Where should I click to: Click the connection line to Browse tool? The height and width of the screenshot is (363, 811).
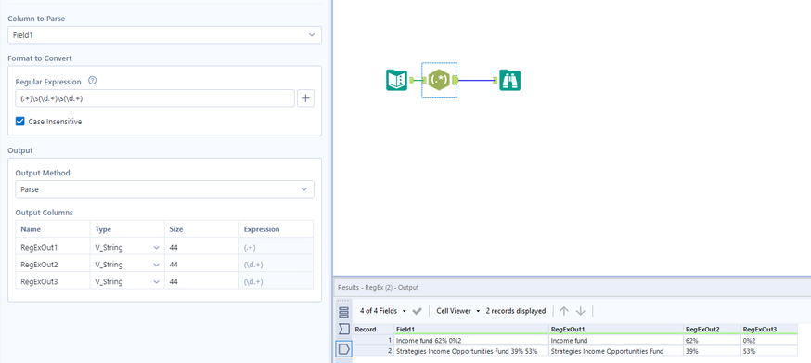point(476,80)
